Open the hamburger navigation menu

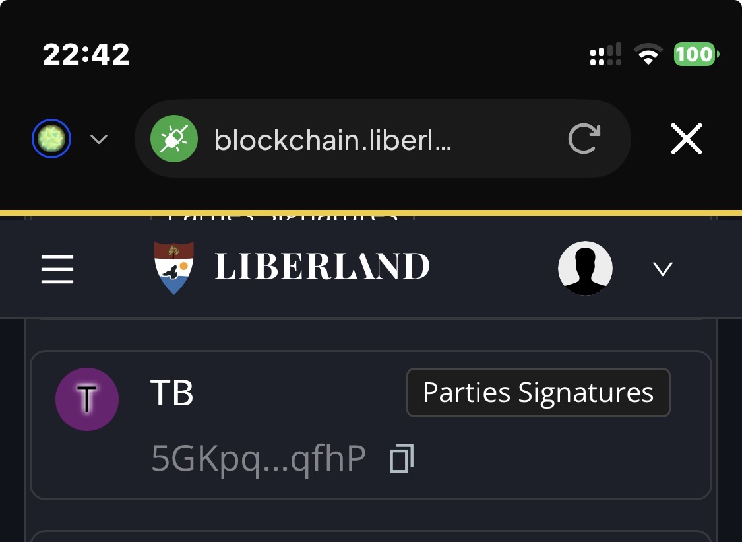click(x=57, y=269)
